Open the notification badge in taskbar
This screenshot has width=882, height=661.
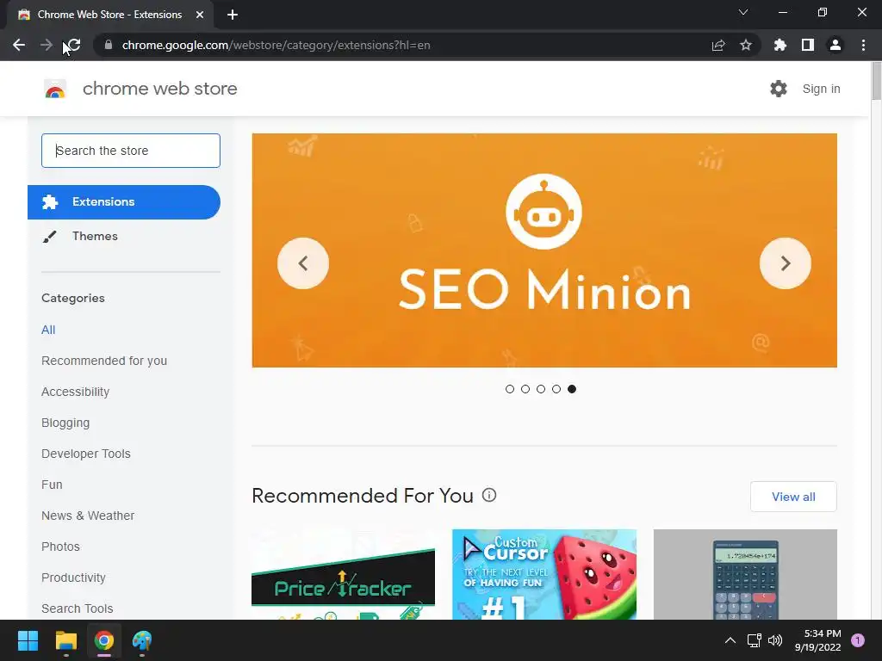tap(858, 640)
